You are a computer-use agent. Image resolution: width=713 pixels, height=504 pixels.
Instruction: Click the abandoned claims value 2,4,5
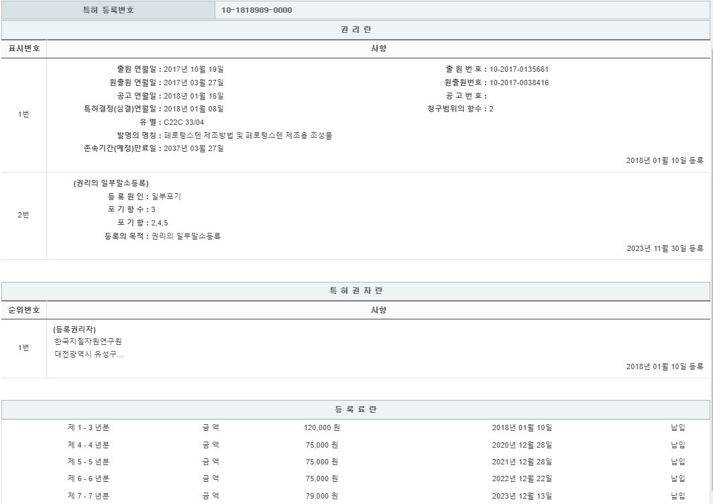tap(161, 223)
